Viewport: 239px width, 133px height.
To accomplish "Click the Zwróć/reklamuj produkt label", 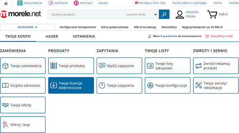I will (217, 66).
